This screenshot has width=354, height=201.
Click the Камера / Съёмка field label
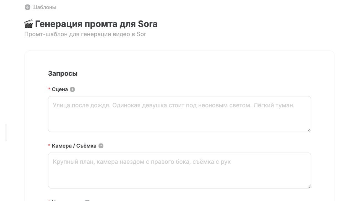point(74,146)
